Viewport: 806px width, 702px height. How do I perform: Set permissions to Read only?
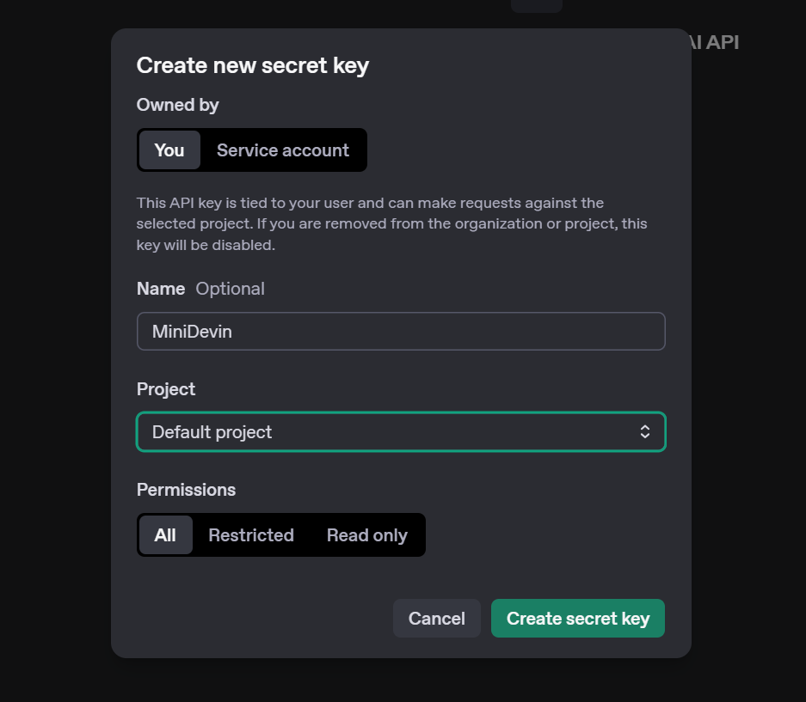[x=366, y=535]
